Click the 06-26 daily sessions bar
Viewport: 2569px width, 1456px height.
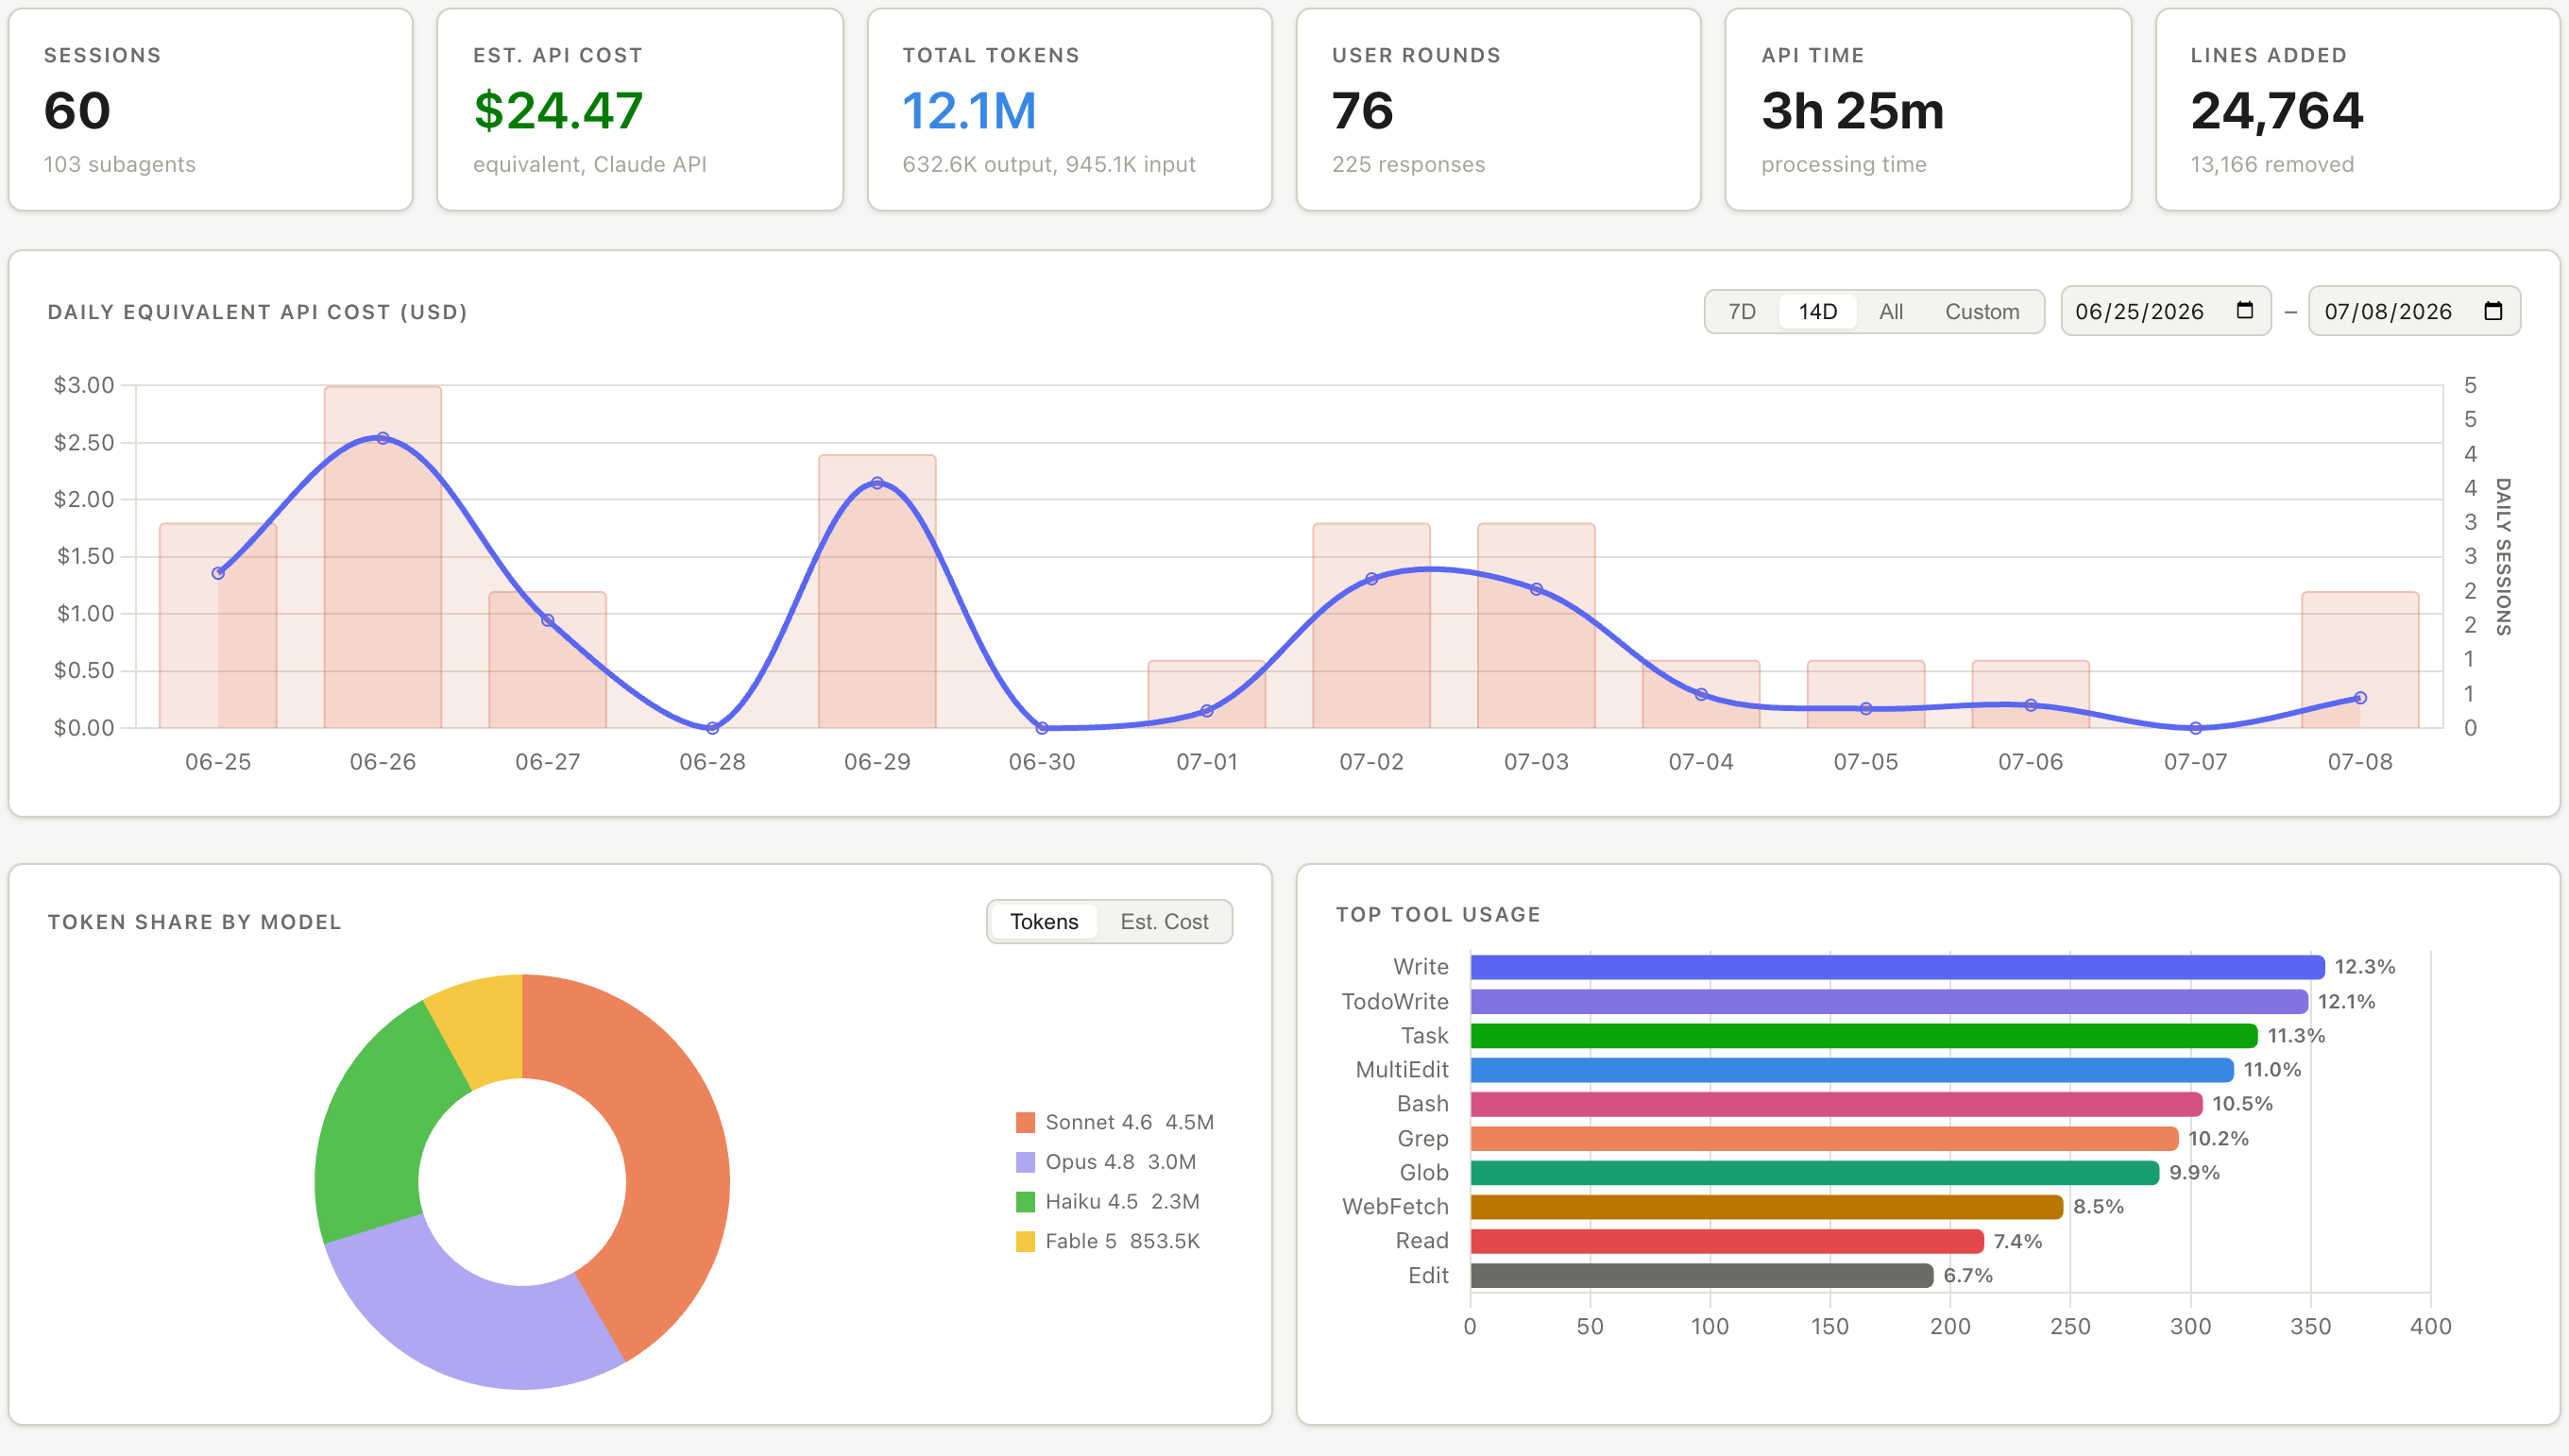tap(382, 557)
